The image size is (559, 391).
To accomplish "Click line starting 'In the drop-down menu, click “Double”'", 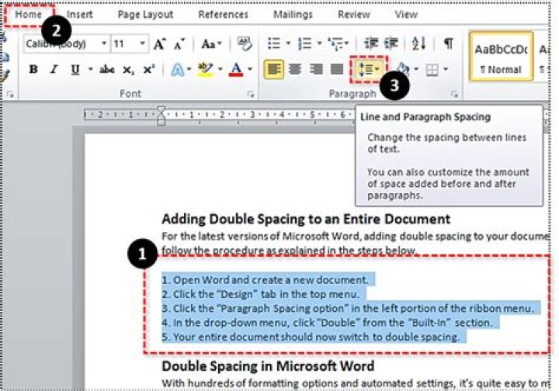I will (x=327, y=323).
